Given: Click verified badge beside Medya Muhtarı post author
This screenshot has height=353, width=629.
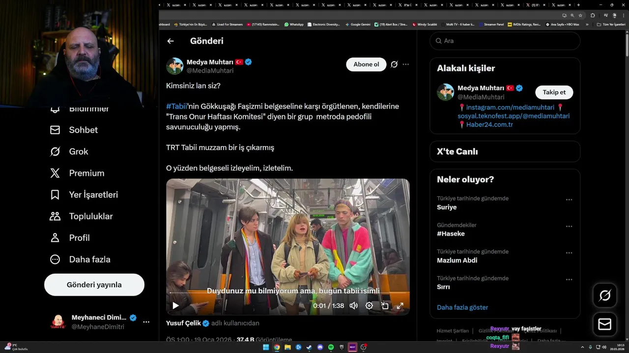Looking at the screenshot, I should click(249, 62).
